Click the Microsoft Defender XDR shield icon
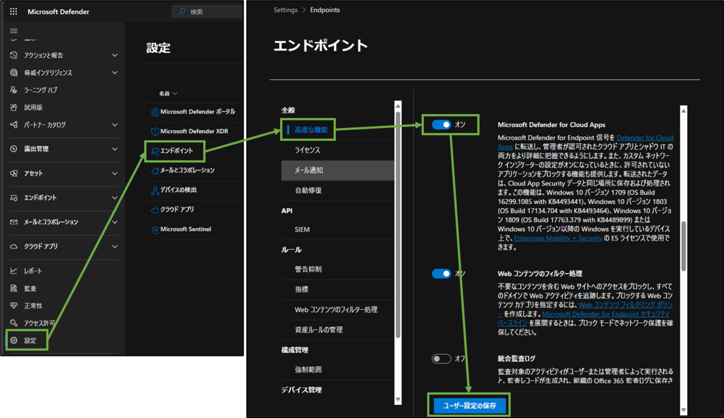The height and width of the screenshot is (418, 724). (x=155, y=131)
